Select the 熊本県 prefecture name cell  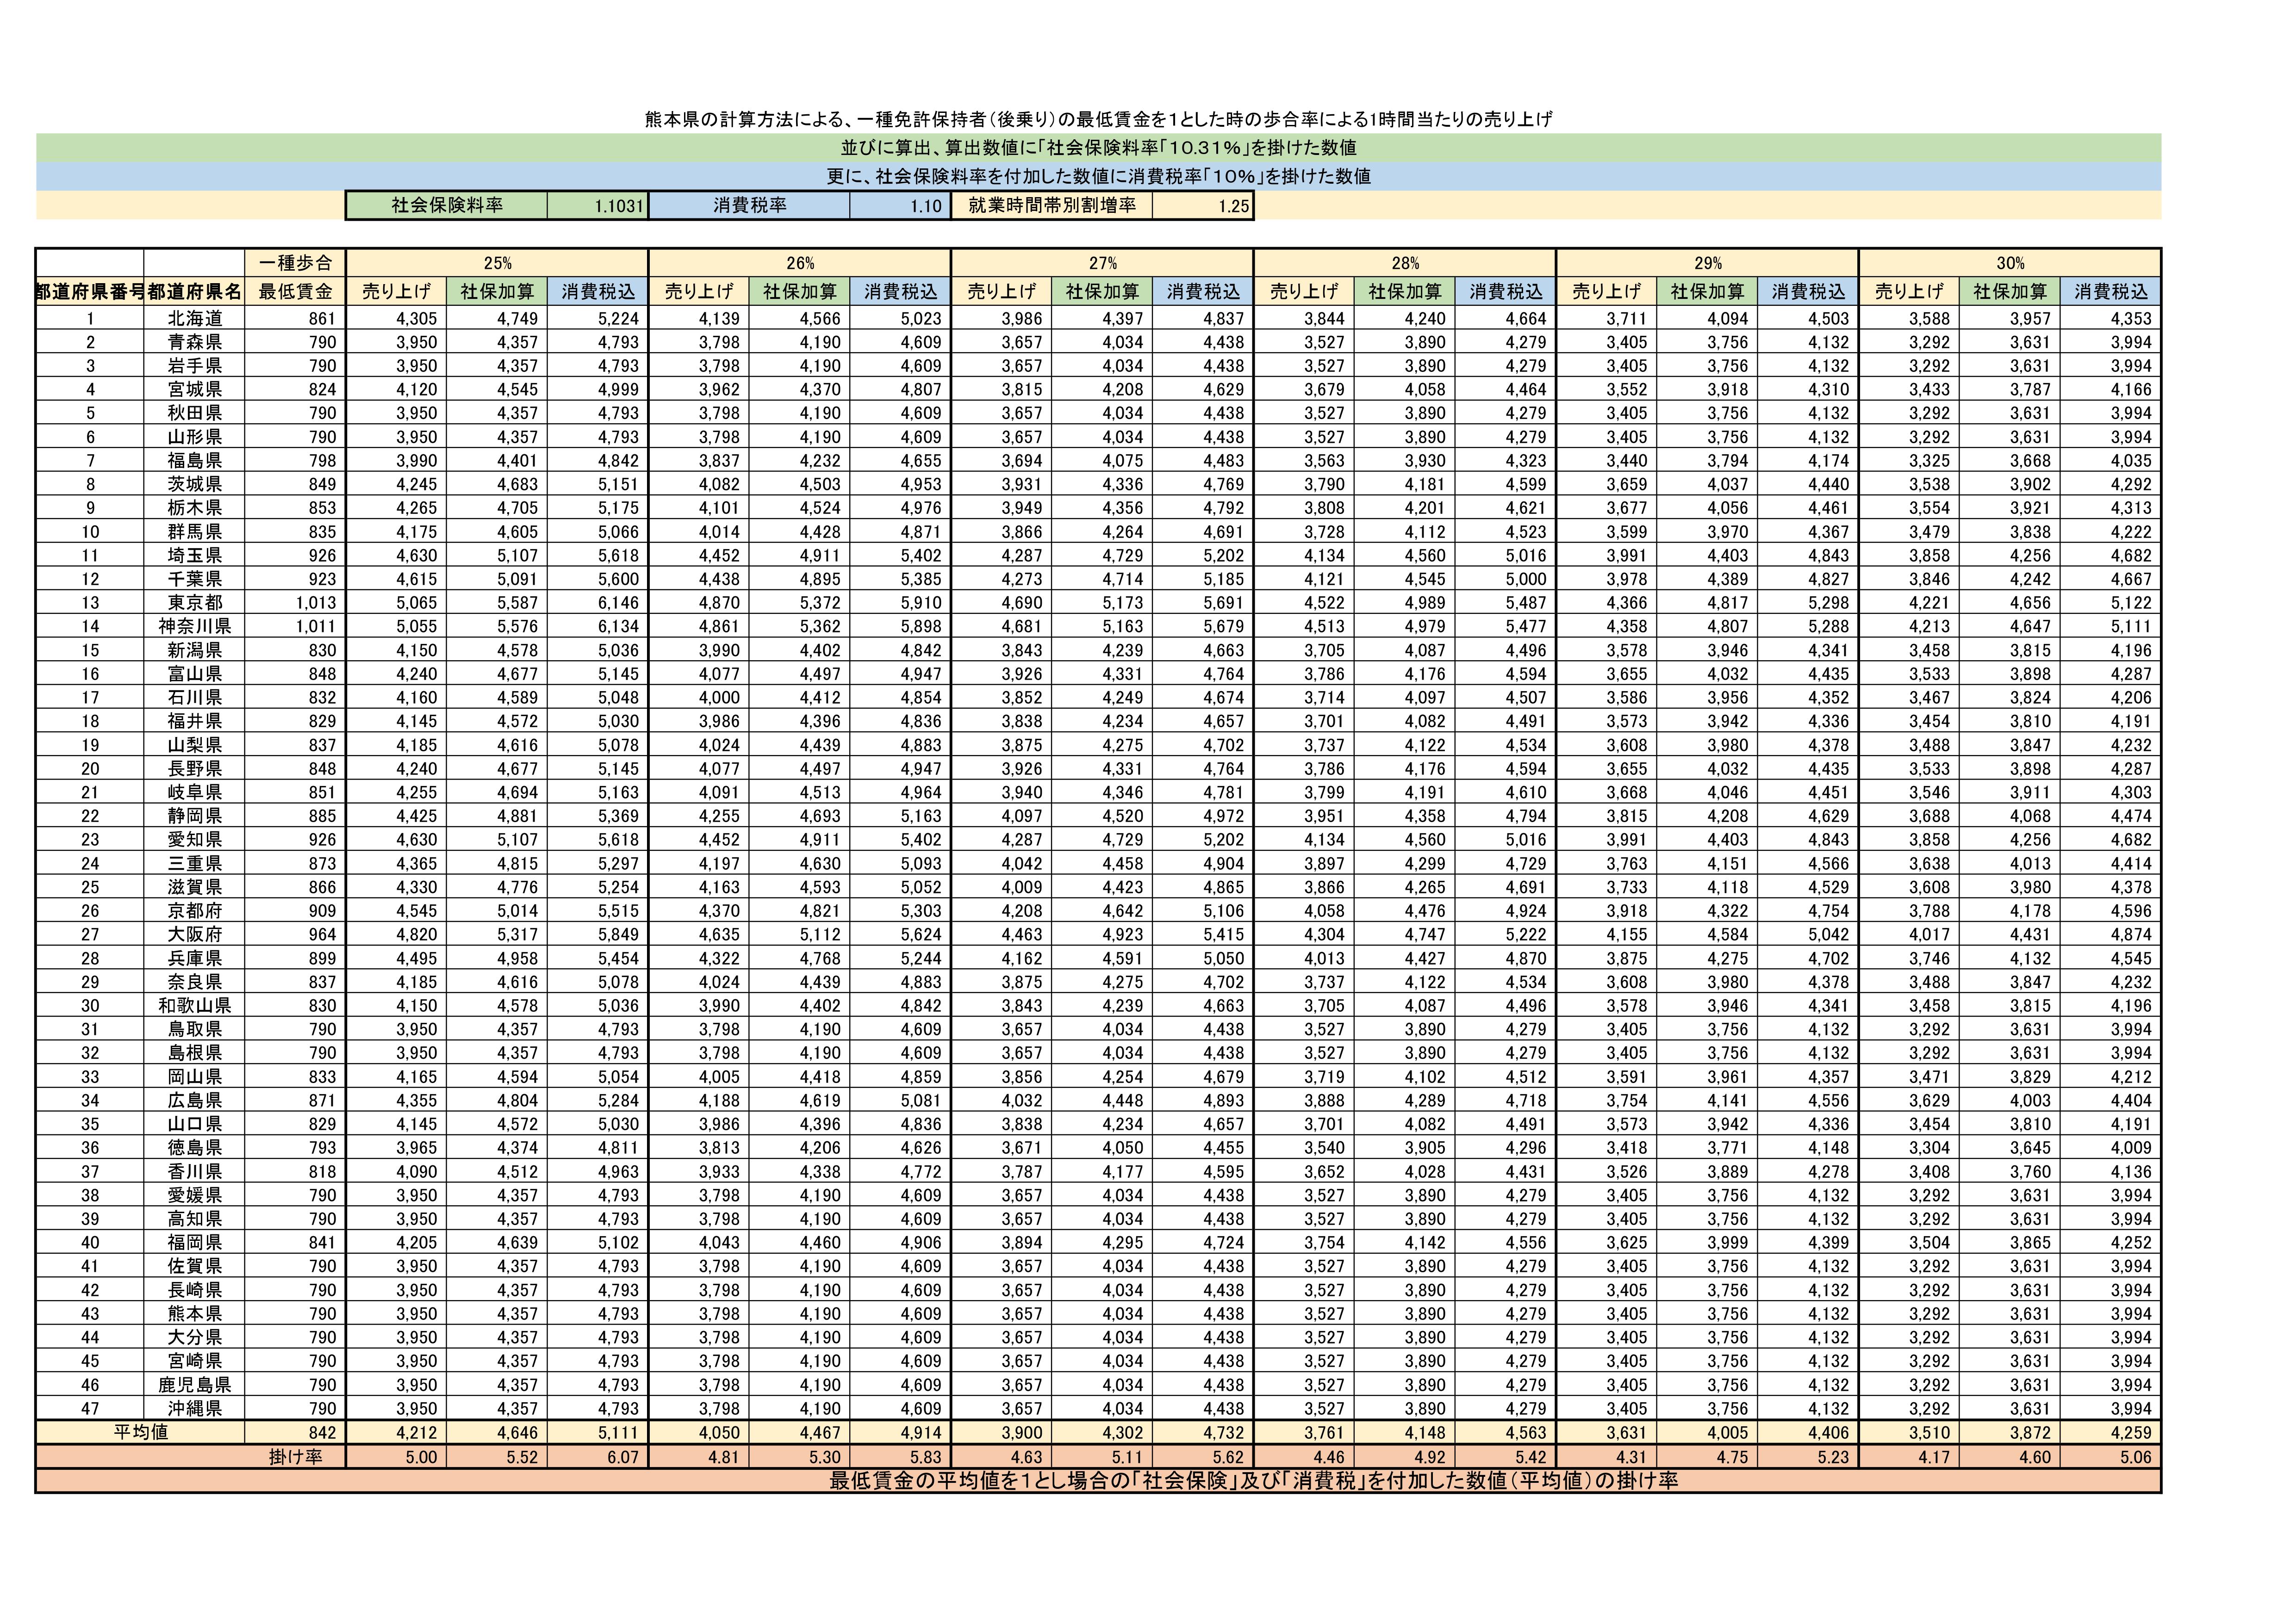coord(194,1313)
